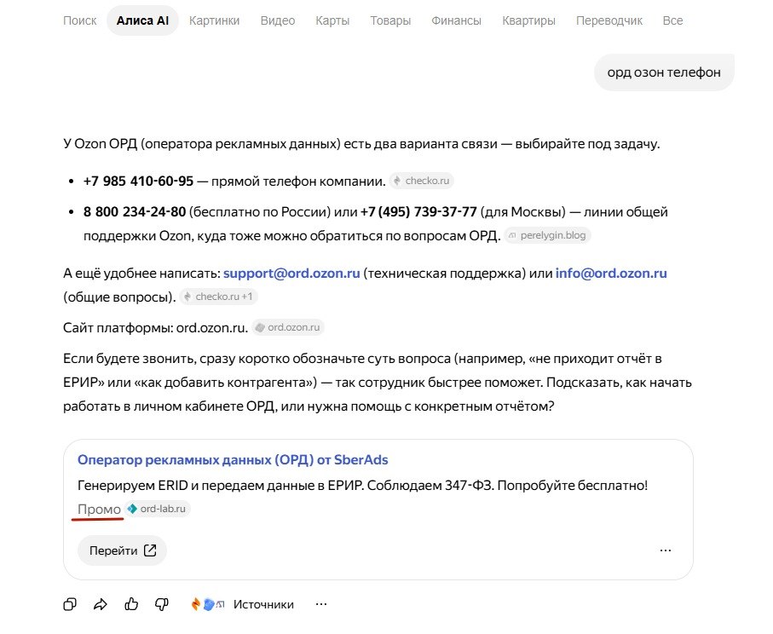773x634 pixels.
Task: Click the text 'Сайт платформы: ord.ozon.ru.'
Action: pos(155,328)
